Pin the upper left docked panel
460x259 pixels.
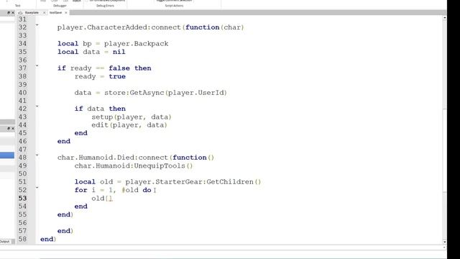9,13
